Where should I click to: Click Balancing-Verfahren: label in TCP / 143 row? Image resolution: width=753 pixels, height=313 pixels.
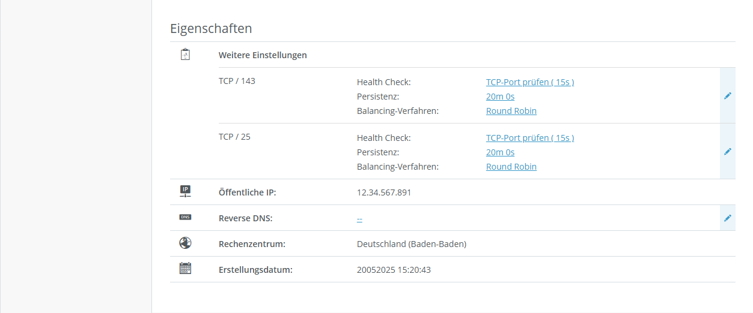(398, 111)
